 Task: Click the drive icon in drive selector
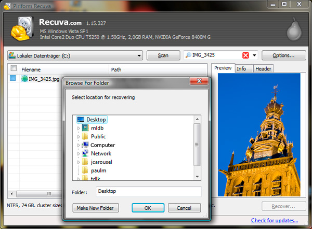pyautogui.click(x=12, y=55)
